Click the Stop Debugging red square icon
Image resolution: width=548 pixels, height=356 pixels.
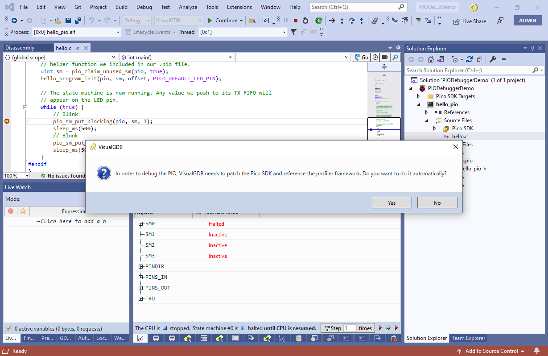coord(295,21)
